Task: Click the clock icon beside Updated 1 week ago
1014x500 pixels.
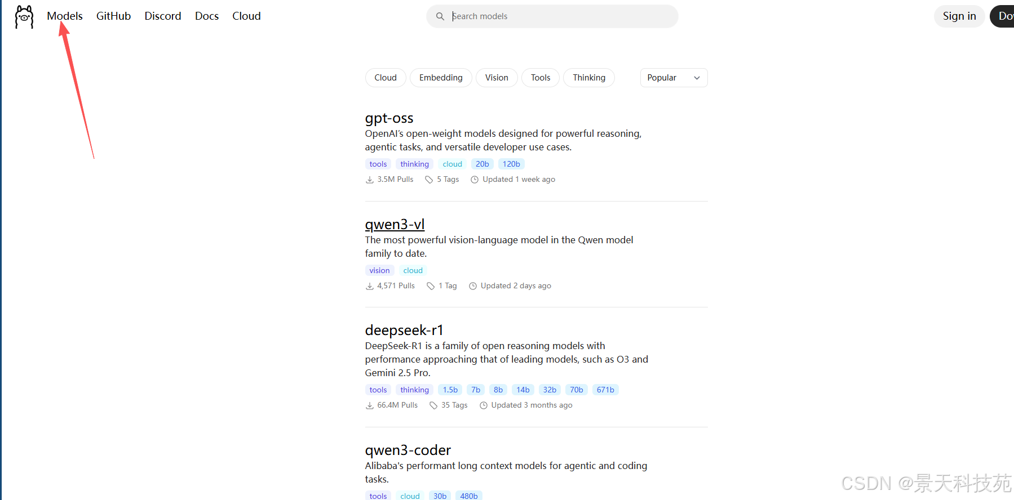Action: point(475,180)
